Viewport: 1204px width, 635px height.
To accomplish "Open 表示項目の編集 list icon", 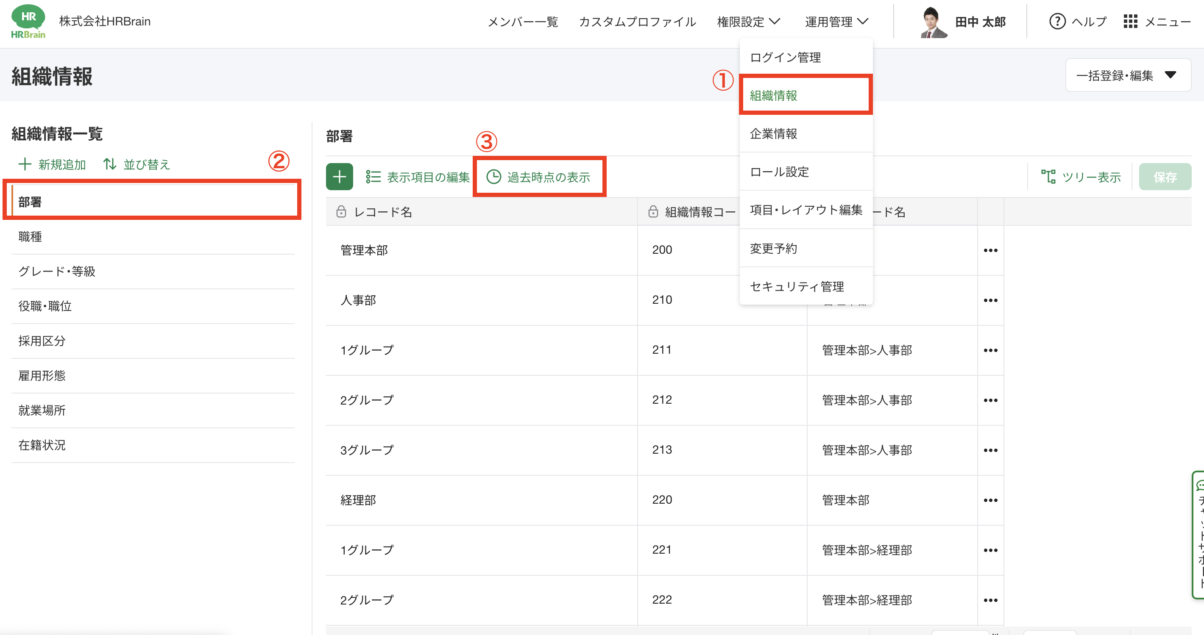I will pyautogui.click(x=373, y=177).
